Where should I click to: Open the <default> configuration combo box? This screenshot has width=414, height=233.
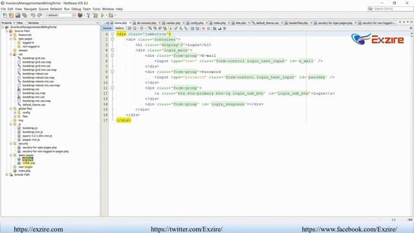point(61,16)
